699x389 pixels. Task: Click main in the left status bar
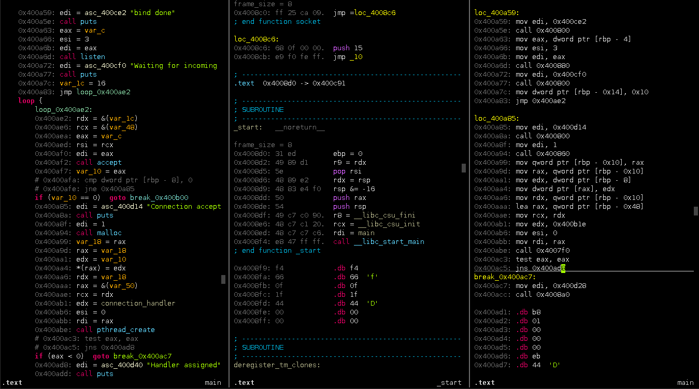click(x=212, y=382)
